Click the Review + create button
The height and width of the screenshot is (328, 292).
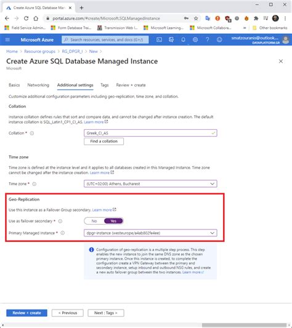click(26, 313)
